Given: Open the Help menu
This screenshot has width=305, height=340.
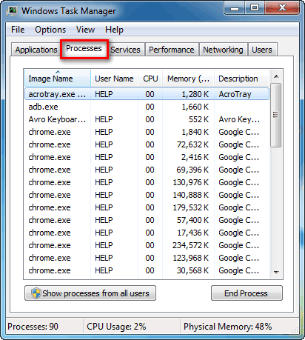Looking at the screenshot, I should click(x=114, y=30).
